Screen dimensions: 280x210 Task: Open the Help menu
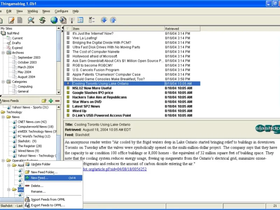(x=76, y=11)
